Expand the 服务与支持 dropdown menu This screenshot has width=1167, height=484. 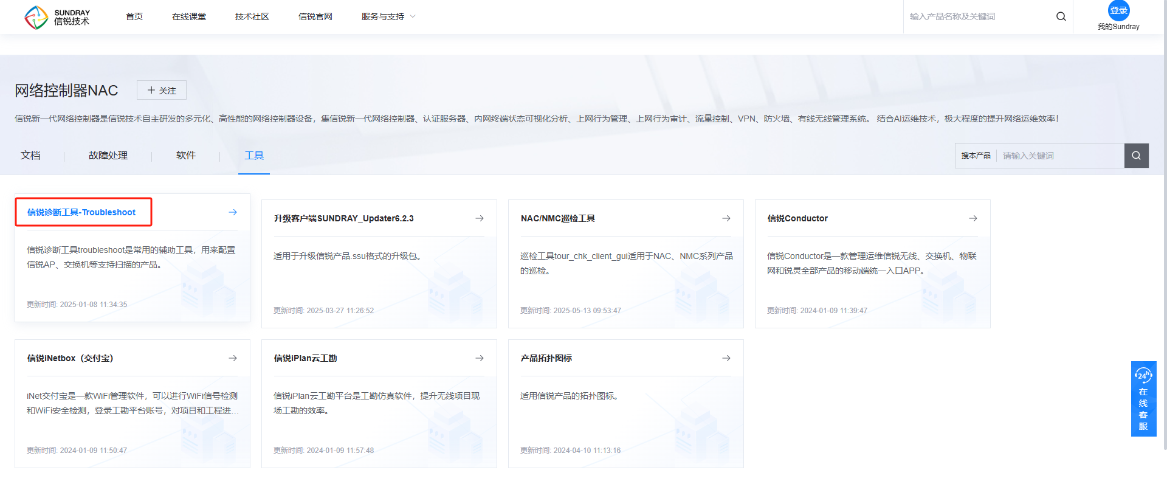pyautogui.click(x=388, y=16)
